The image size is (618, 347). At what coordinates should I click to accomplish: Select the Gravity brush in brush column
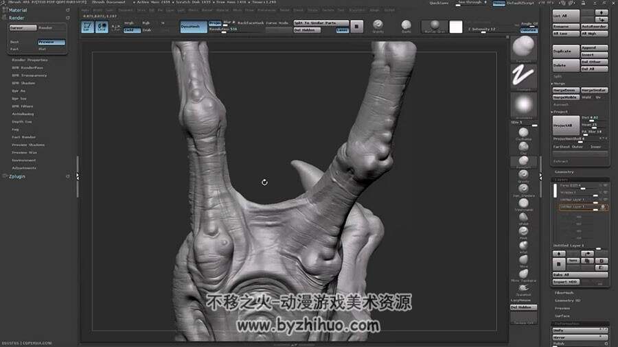523,175
